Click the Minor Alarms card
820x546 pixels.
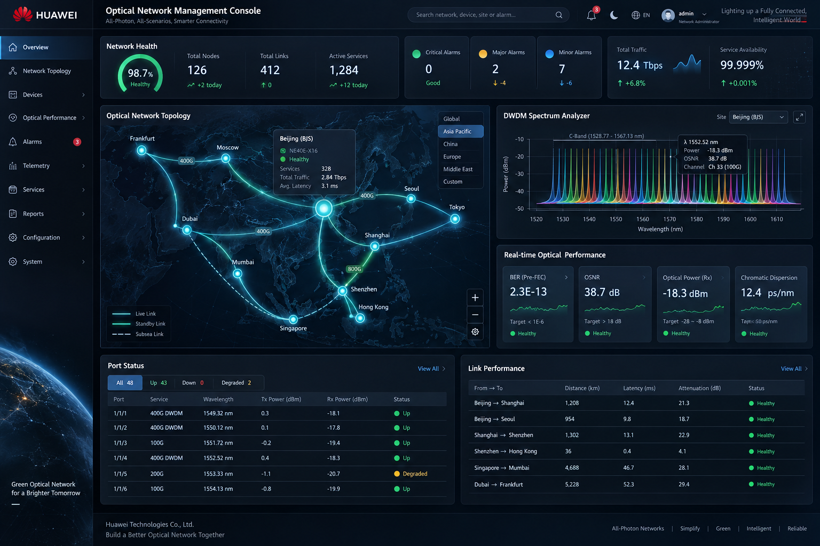click(569, 67)
